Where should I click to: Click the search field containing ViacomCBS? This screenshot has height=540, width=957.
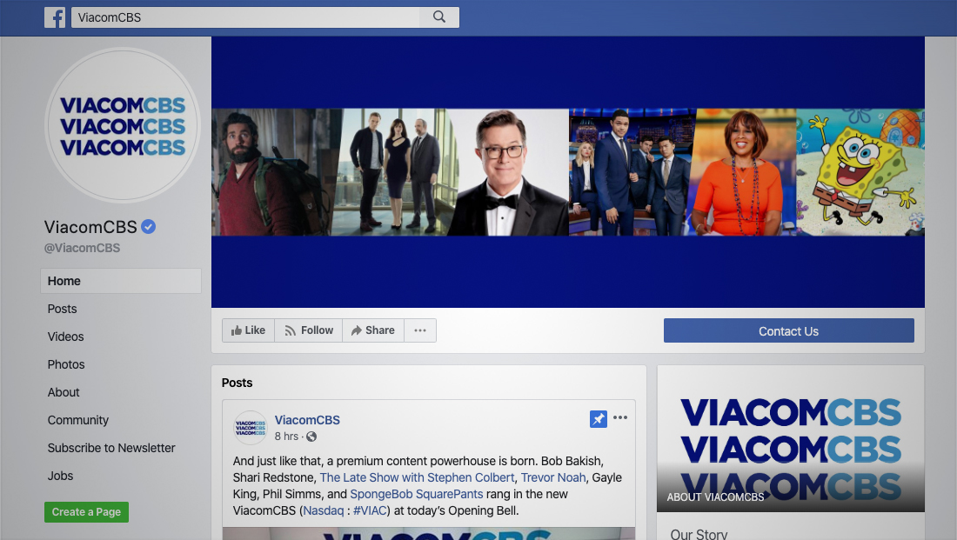point(245,17)
